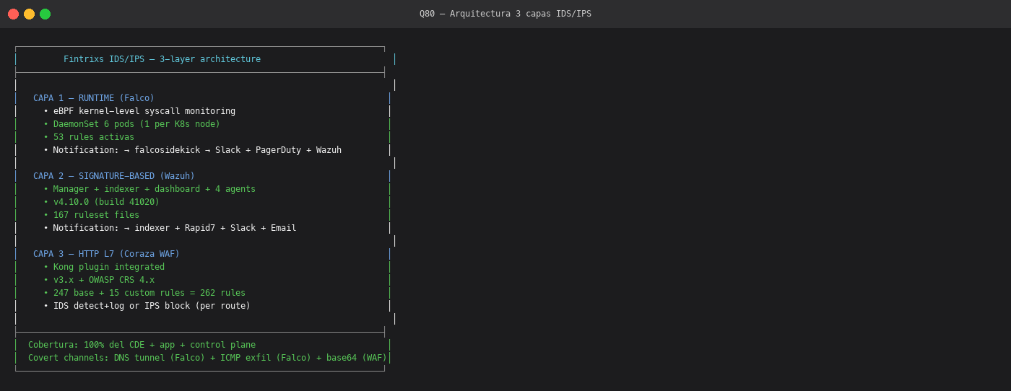This screenshot has height=391, width=1011.
Task: Click the v3.x + OWASP CRS 4.x line
Action: [99, 280]
